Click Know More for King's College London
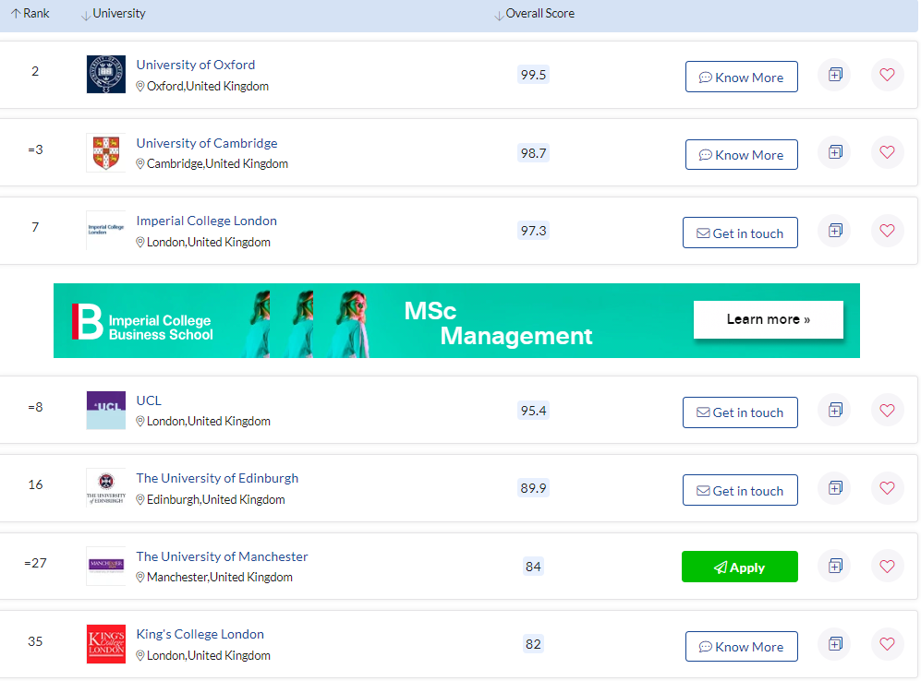 pos(741,646)
